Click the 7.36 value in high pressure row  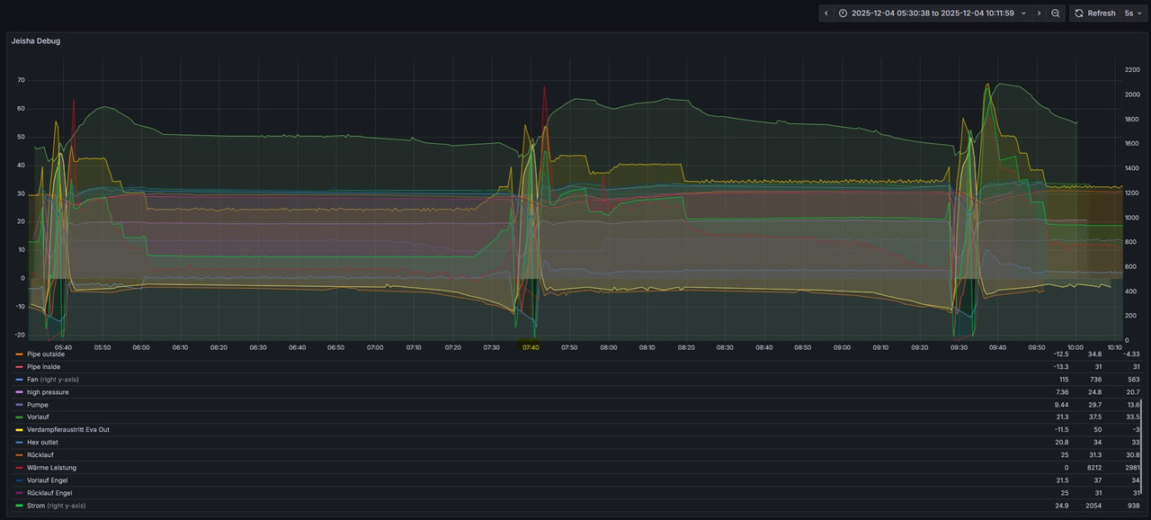pyautogui.click(x=1062, y=392)
